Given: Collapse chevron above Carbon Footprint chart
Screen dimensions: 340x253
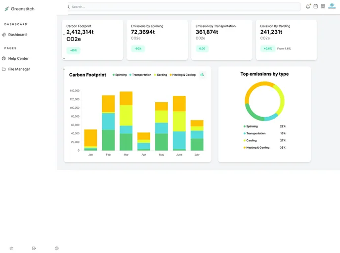Looking at the screenshot, I should click(x=64, y=69).
